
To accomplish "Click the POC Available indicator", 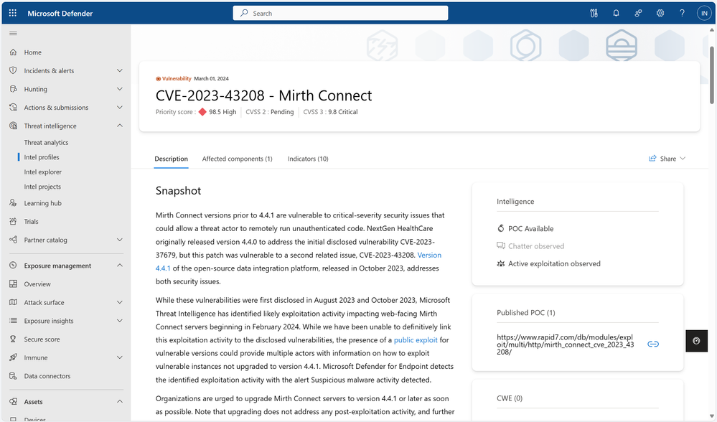I will tap(525, 228).
